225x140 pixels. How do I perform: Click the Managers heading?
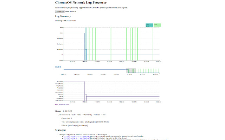point(61,130)
